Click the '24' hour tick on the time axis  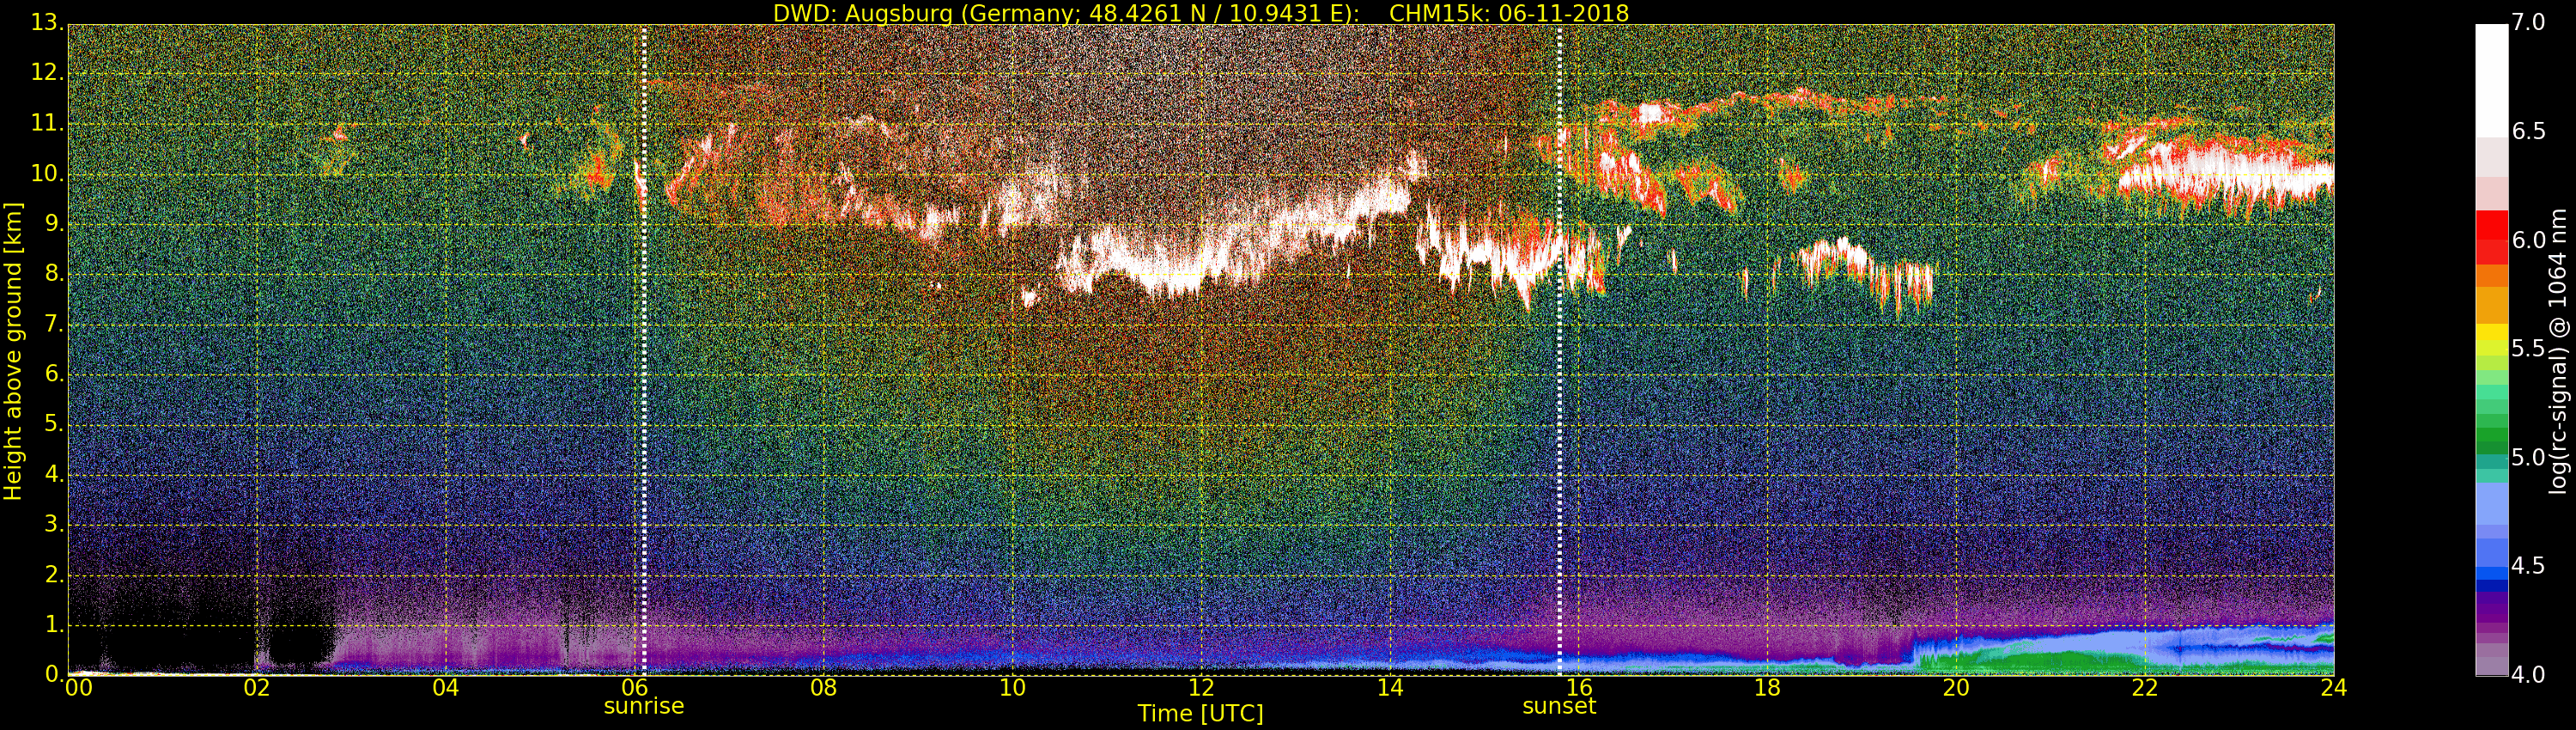pyautogui.click(x=2334, y=688)
